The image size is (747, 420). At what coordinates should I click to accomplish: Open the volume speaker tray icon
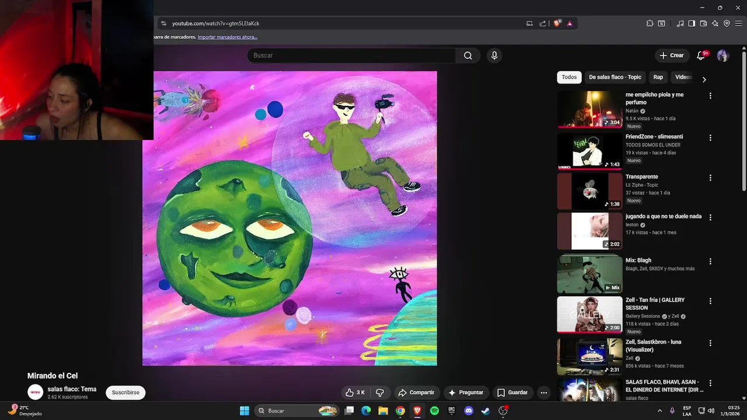pos(711,411)
